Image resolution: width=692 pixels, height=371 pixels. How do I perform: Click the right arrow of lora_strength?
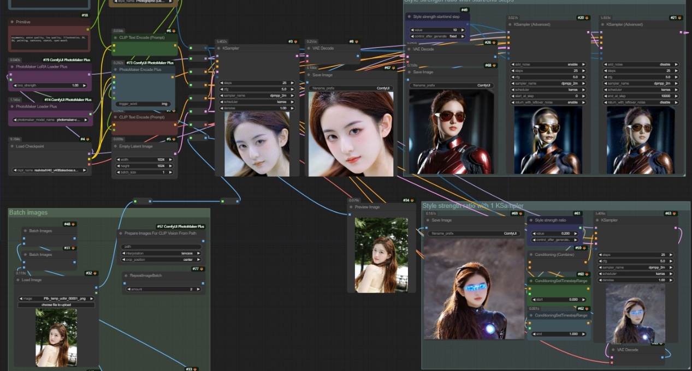[84, 86]
